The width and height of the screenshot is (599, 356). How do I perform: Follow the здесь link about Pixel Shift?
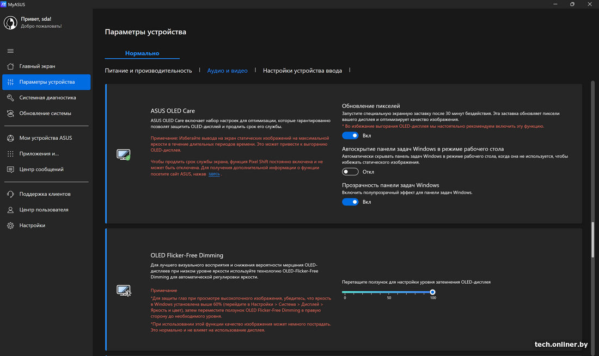(x=214, y=174)
